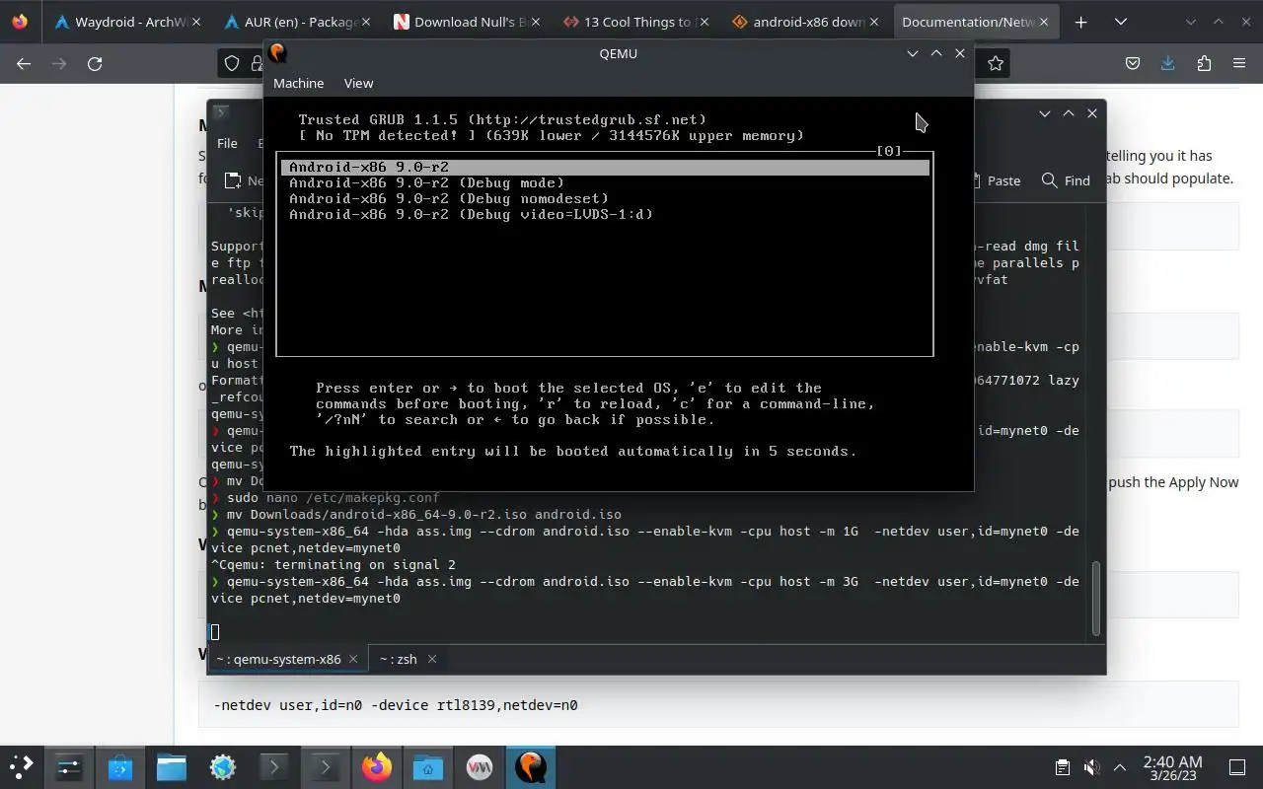Image resolution: width=1263 pixels, height=789 pixels.
Task: Open the terminal File menu
Action: point(227,143)
